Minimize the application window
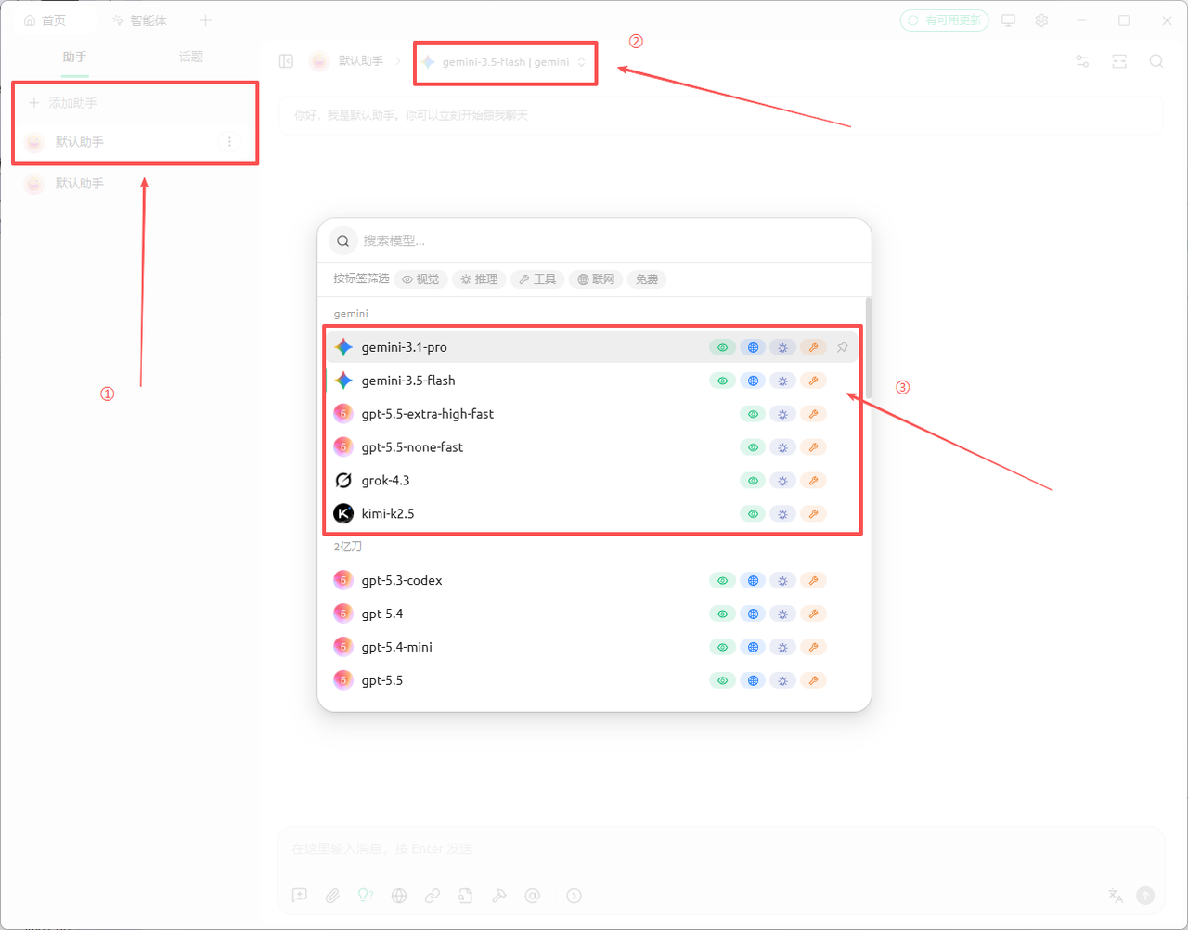1188x930 pixels. point(1081,20)
